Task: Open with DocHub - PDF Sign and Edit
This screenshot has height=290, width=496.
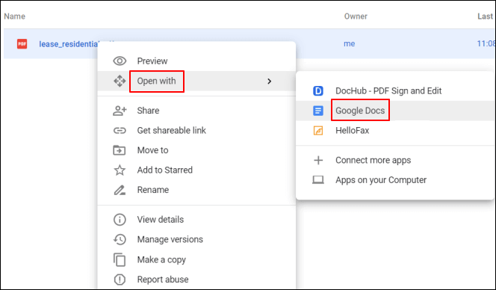Action: tap(395, 91)
